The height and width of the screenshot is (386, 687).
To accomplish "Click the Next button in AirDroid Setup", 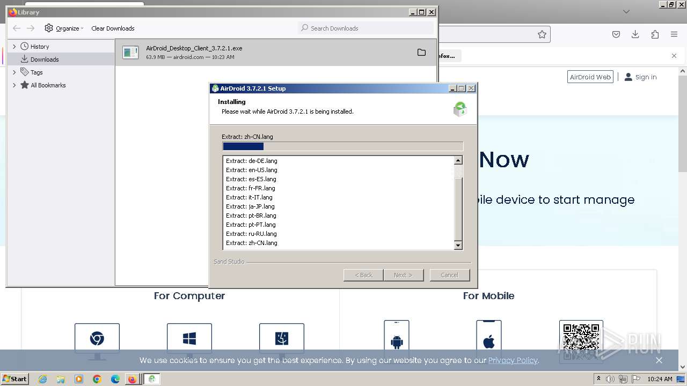I will [403, 275].
